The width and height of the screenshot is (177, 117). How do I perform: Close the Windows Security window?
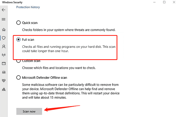coord(174,2)
